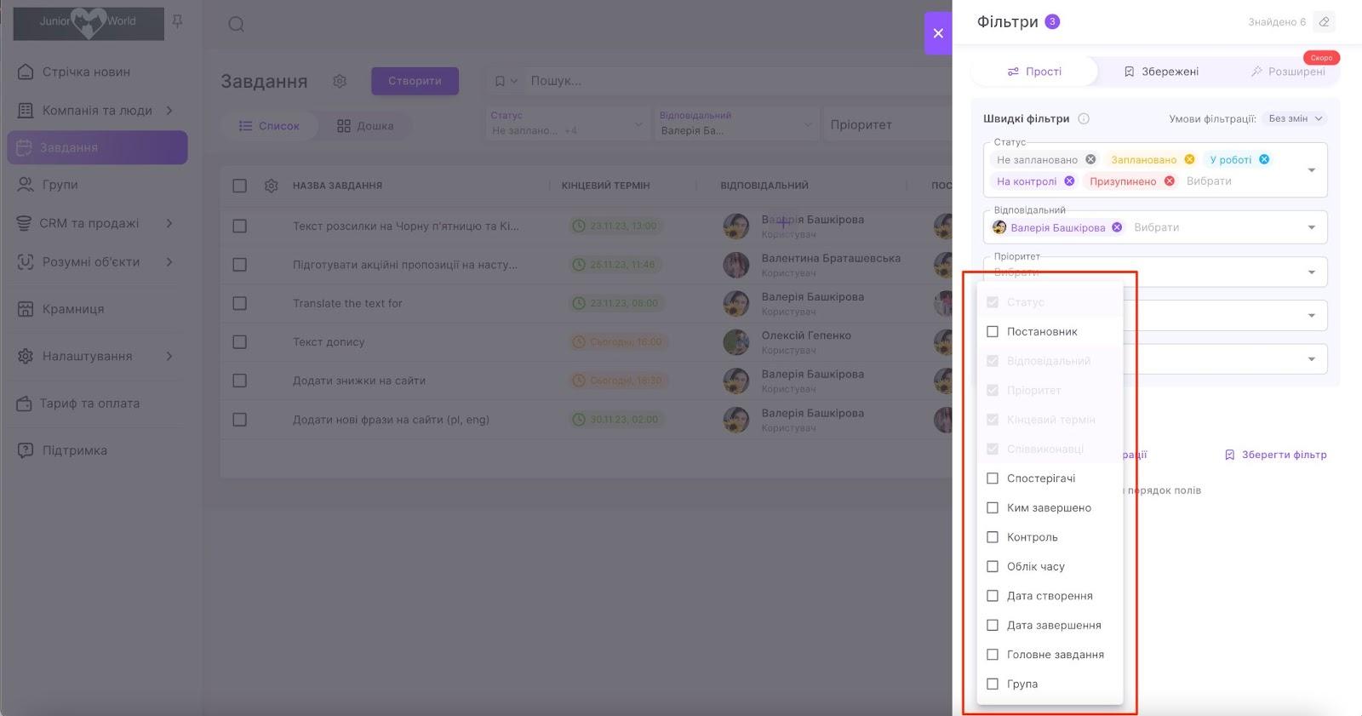
Task: Open settings gear next to Завдання title
Action: point(340,81)
